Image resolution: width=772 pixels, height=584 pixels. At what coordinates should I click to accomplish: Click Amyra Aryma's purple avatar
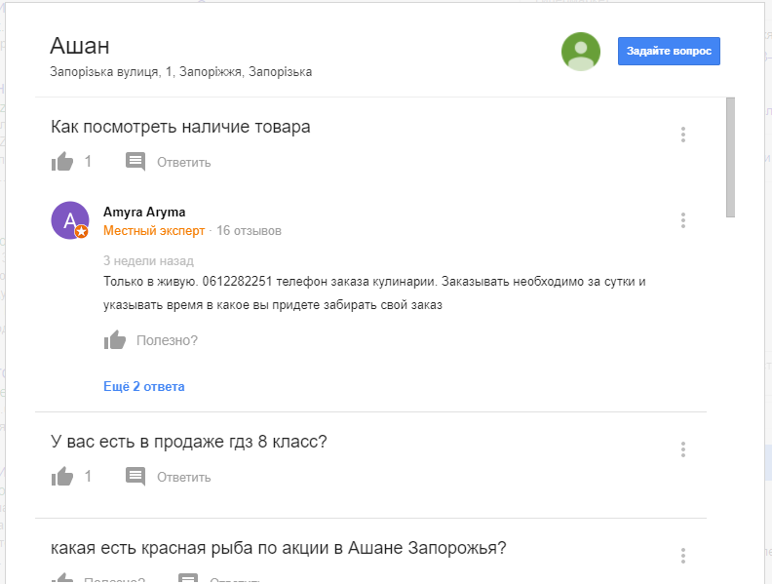coord(70,220)
